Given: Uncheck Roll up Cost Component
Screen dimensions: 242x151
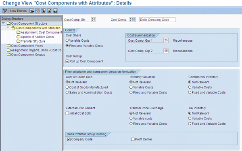Looking at the screenshot, I should point(67,61).
